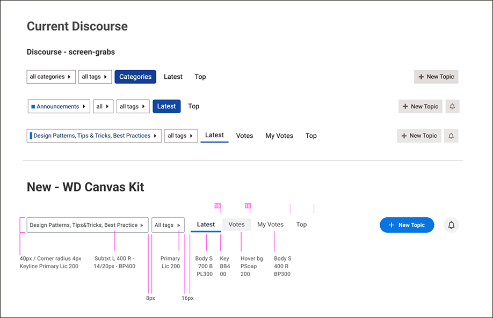493x318 pixels.
Task: Open 'all tags' dropdown in Design Patterns row
Action: click(x=181, y=136)
